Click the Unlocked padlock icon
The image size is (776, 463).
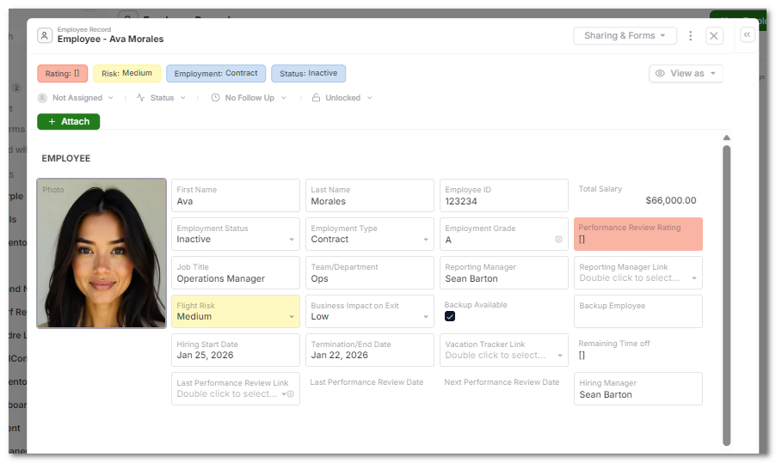[x=316, y=98]
